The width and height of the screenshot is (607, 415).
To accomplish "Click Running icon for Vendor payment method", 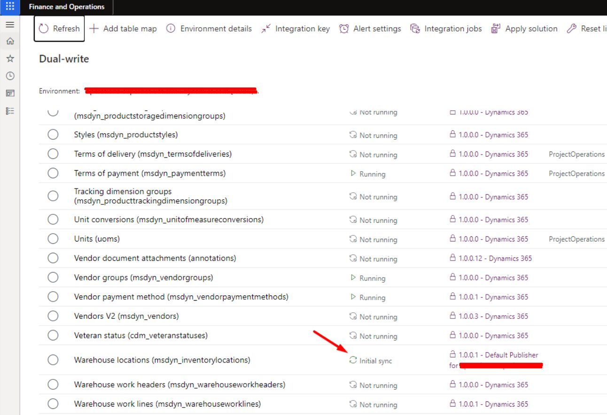I will (x=353, y=297).
